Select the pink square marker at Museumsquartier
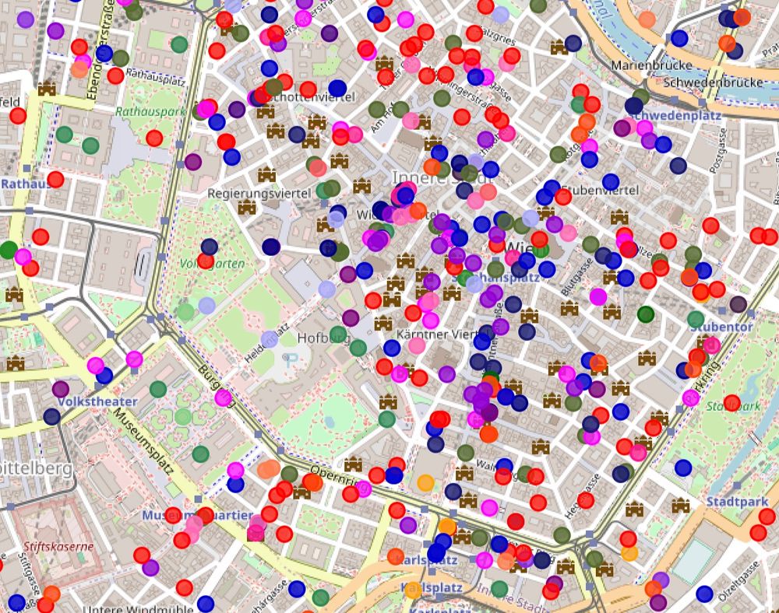Viewport: 779px width, 613px height. 256,534
